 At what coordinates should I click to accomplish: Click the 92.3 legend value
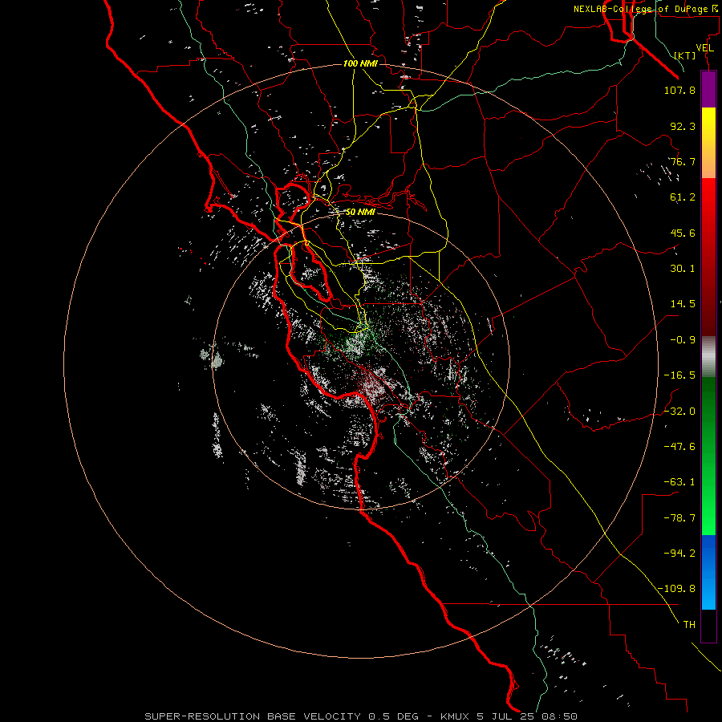[x=683, y=126]
